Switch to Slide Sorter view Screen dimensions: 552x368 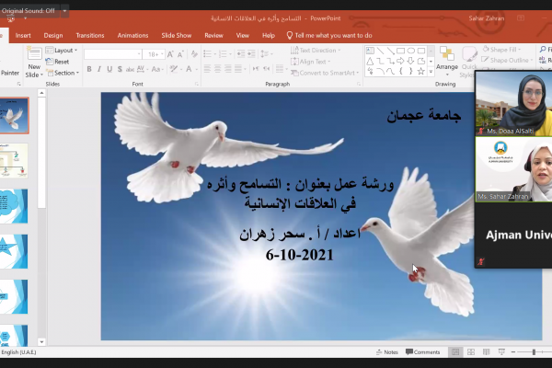(x=470, y=351)
